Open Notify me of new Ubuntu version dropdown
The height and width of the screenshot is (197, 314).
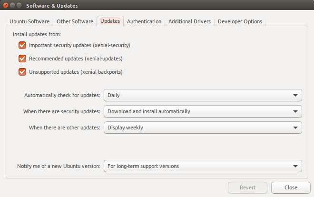tap(203, 166)
